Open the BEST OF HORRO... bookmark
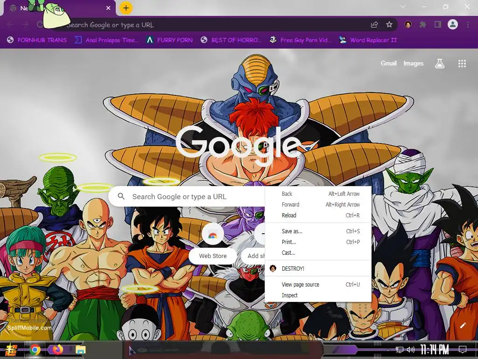This screenshot has width=478, height=359. tap(231, 40)
